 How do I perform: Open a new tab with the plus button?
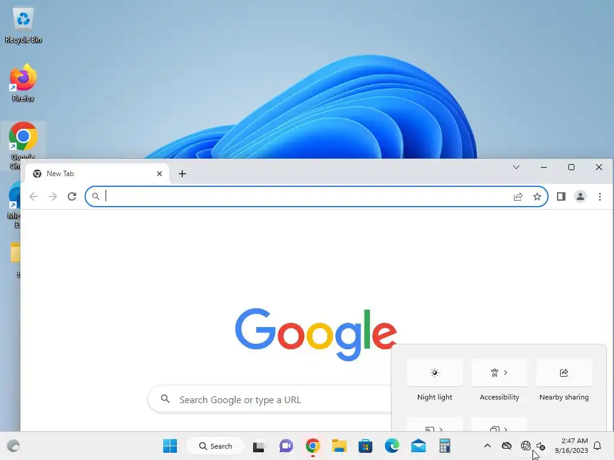click(182, 174)
